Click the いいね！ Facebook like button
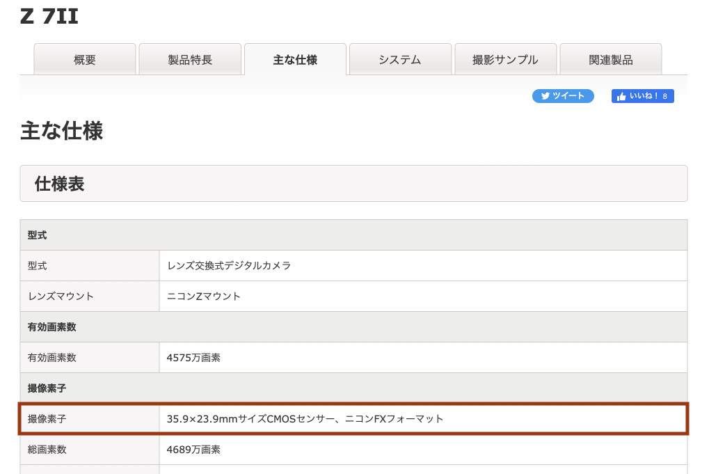Viewport: 709px width, 474px height. tap(642, 96)
